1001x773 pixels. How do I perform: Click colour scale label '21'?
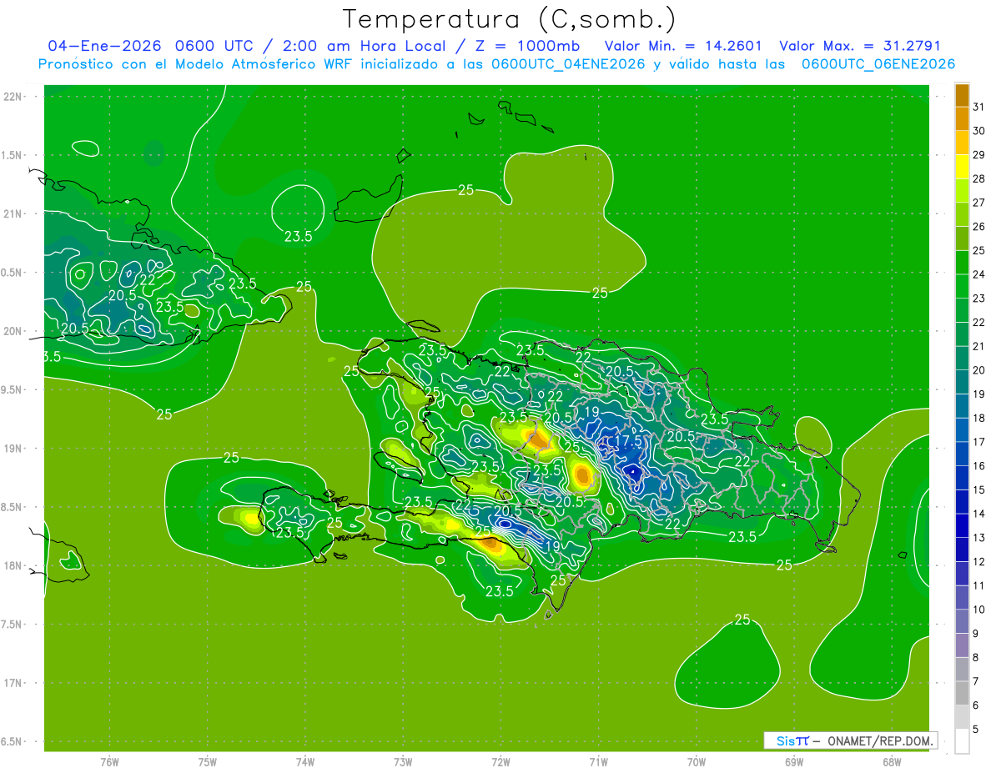979,347
